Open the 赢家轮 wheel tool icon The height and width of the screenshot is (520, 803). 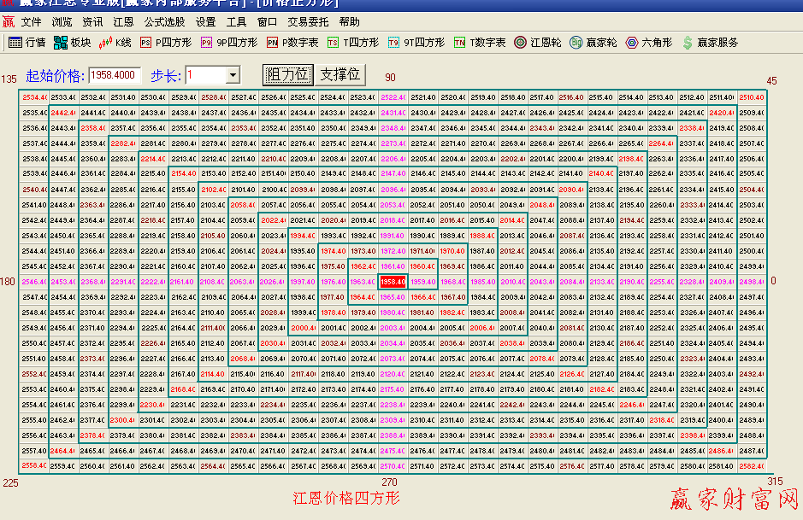[576, 42]
